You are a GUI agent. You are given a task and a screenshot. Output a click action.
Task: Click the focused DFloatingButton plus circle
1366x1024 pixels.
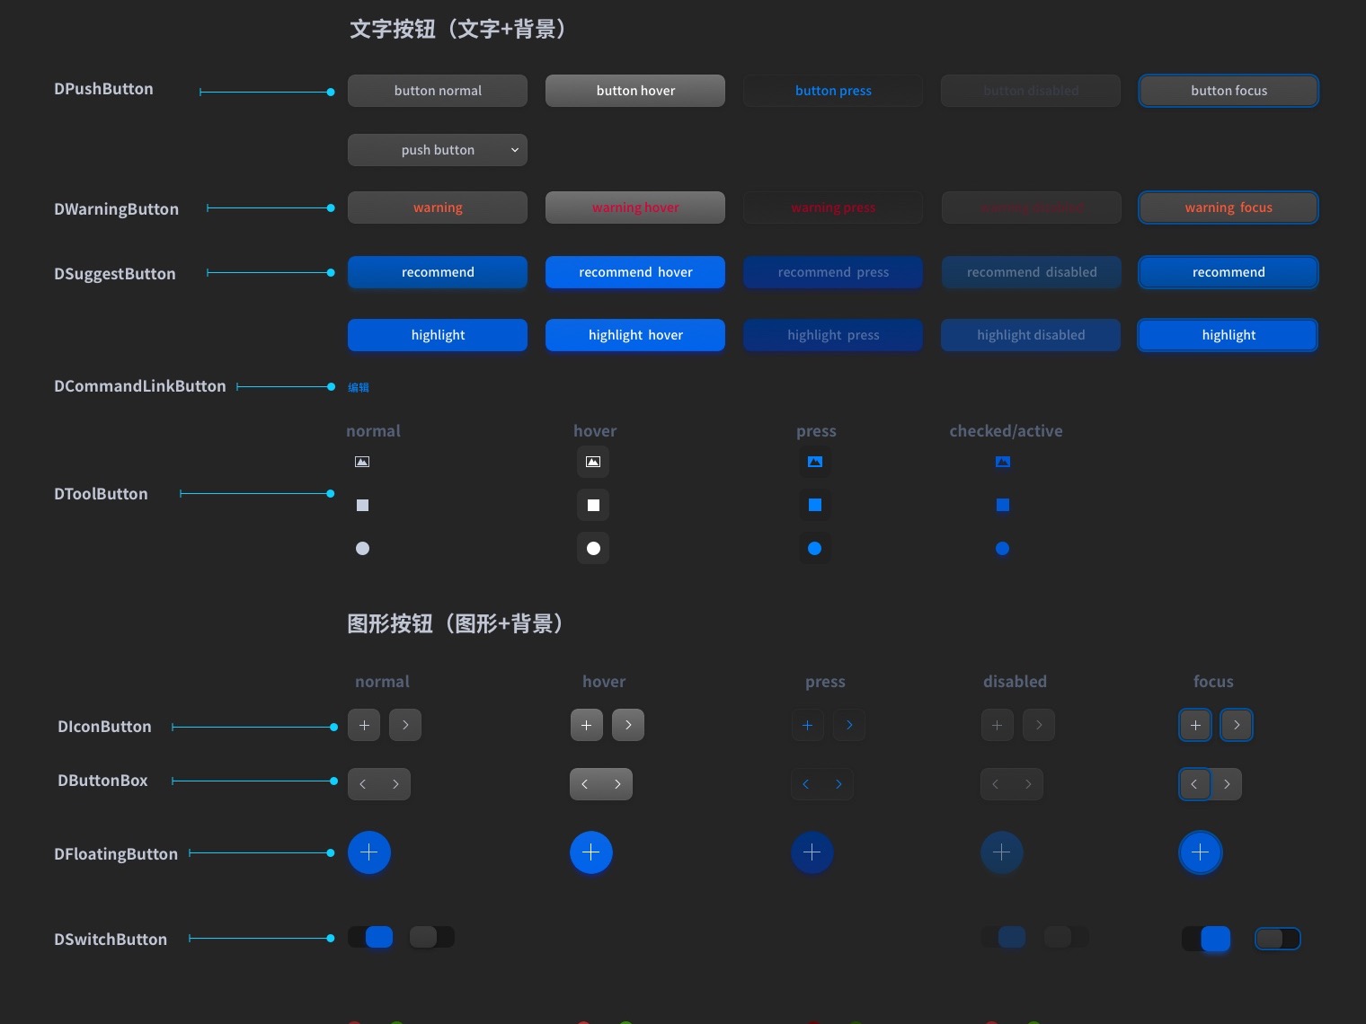(1200, 852)
